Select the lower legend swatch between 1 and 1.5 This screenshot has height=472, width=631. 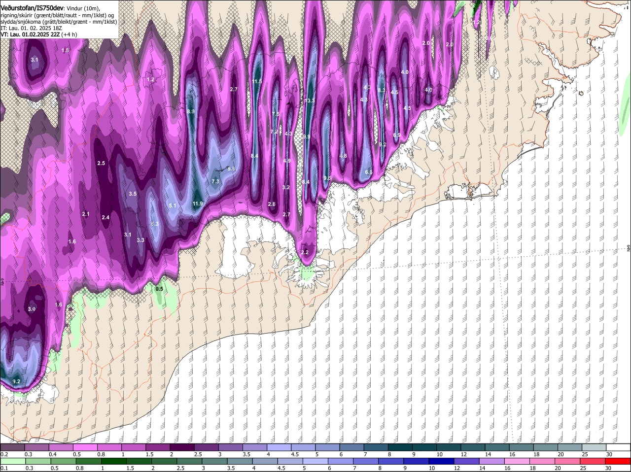coord(114,461)
